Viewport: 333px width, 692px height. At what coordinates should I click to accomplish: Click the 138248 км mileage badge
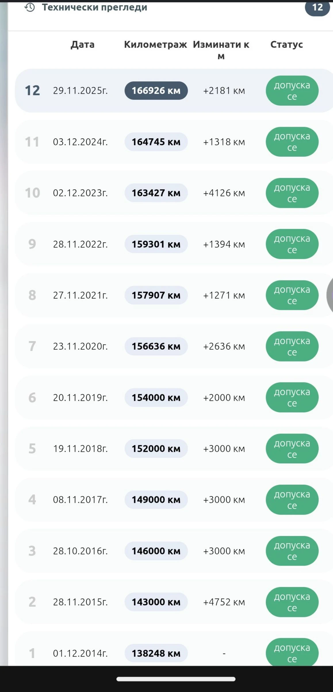pos(156,653)
